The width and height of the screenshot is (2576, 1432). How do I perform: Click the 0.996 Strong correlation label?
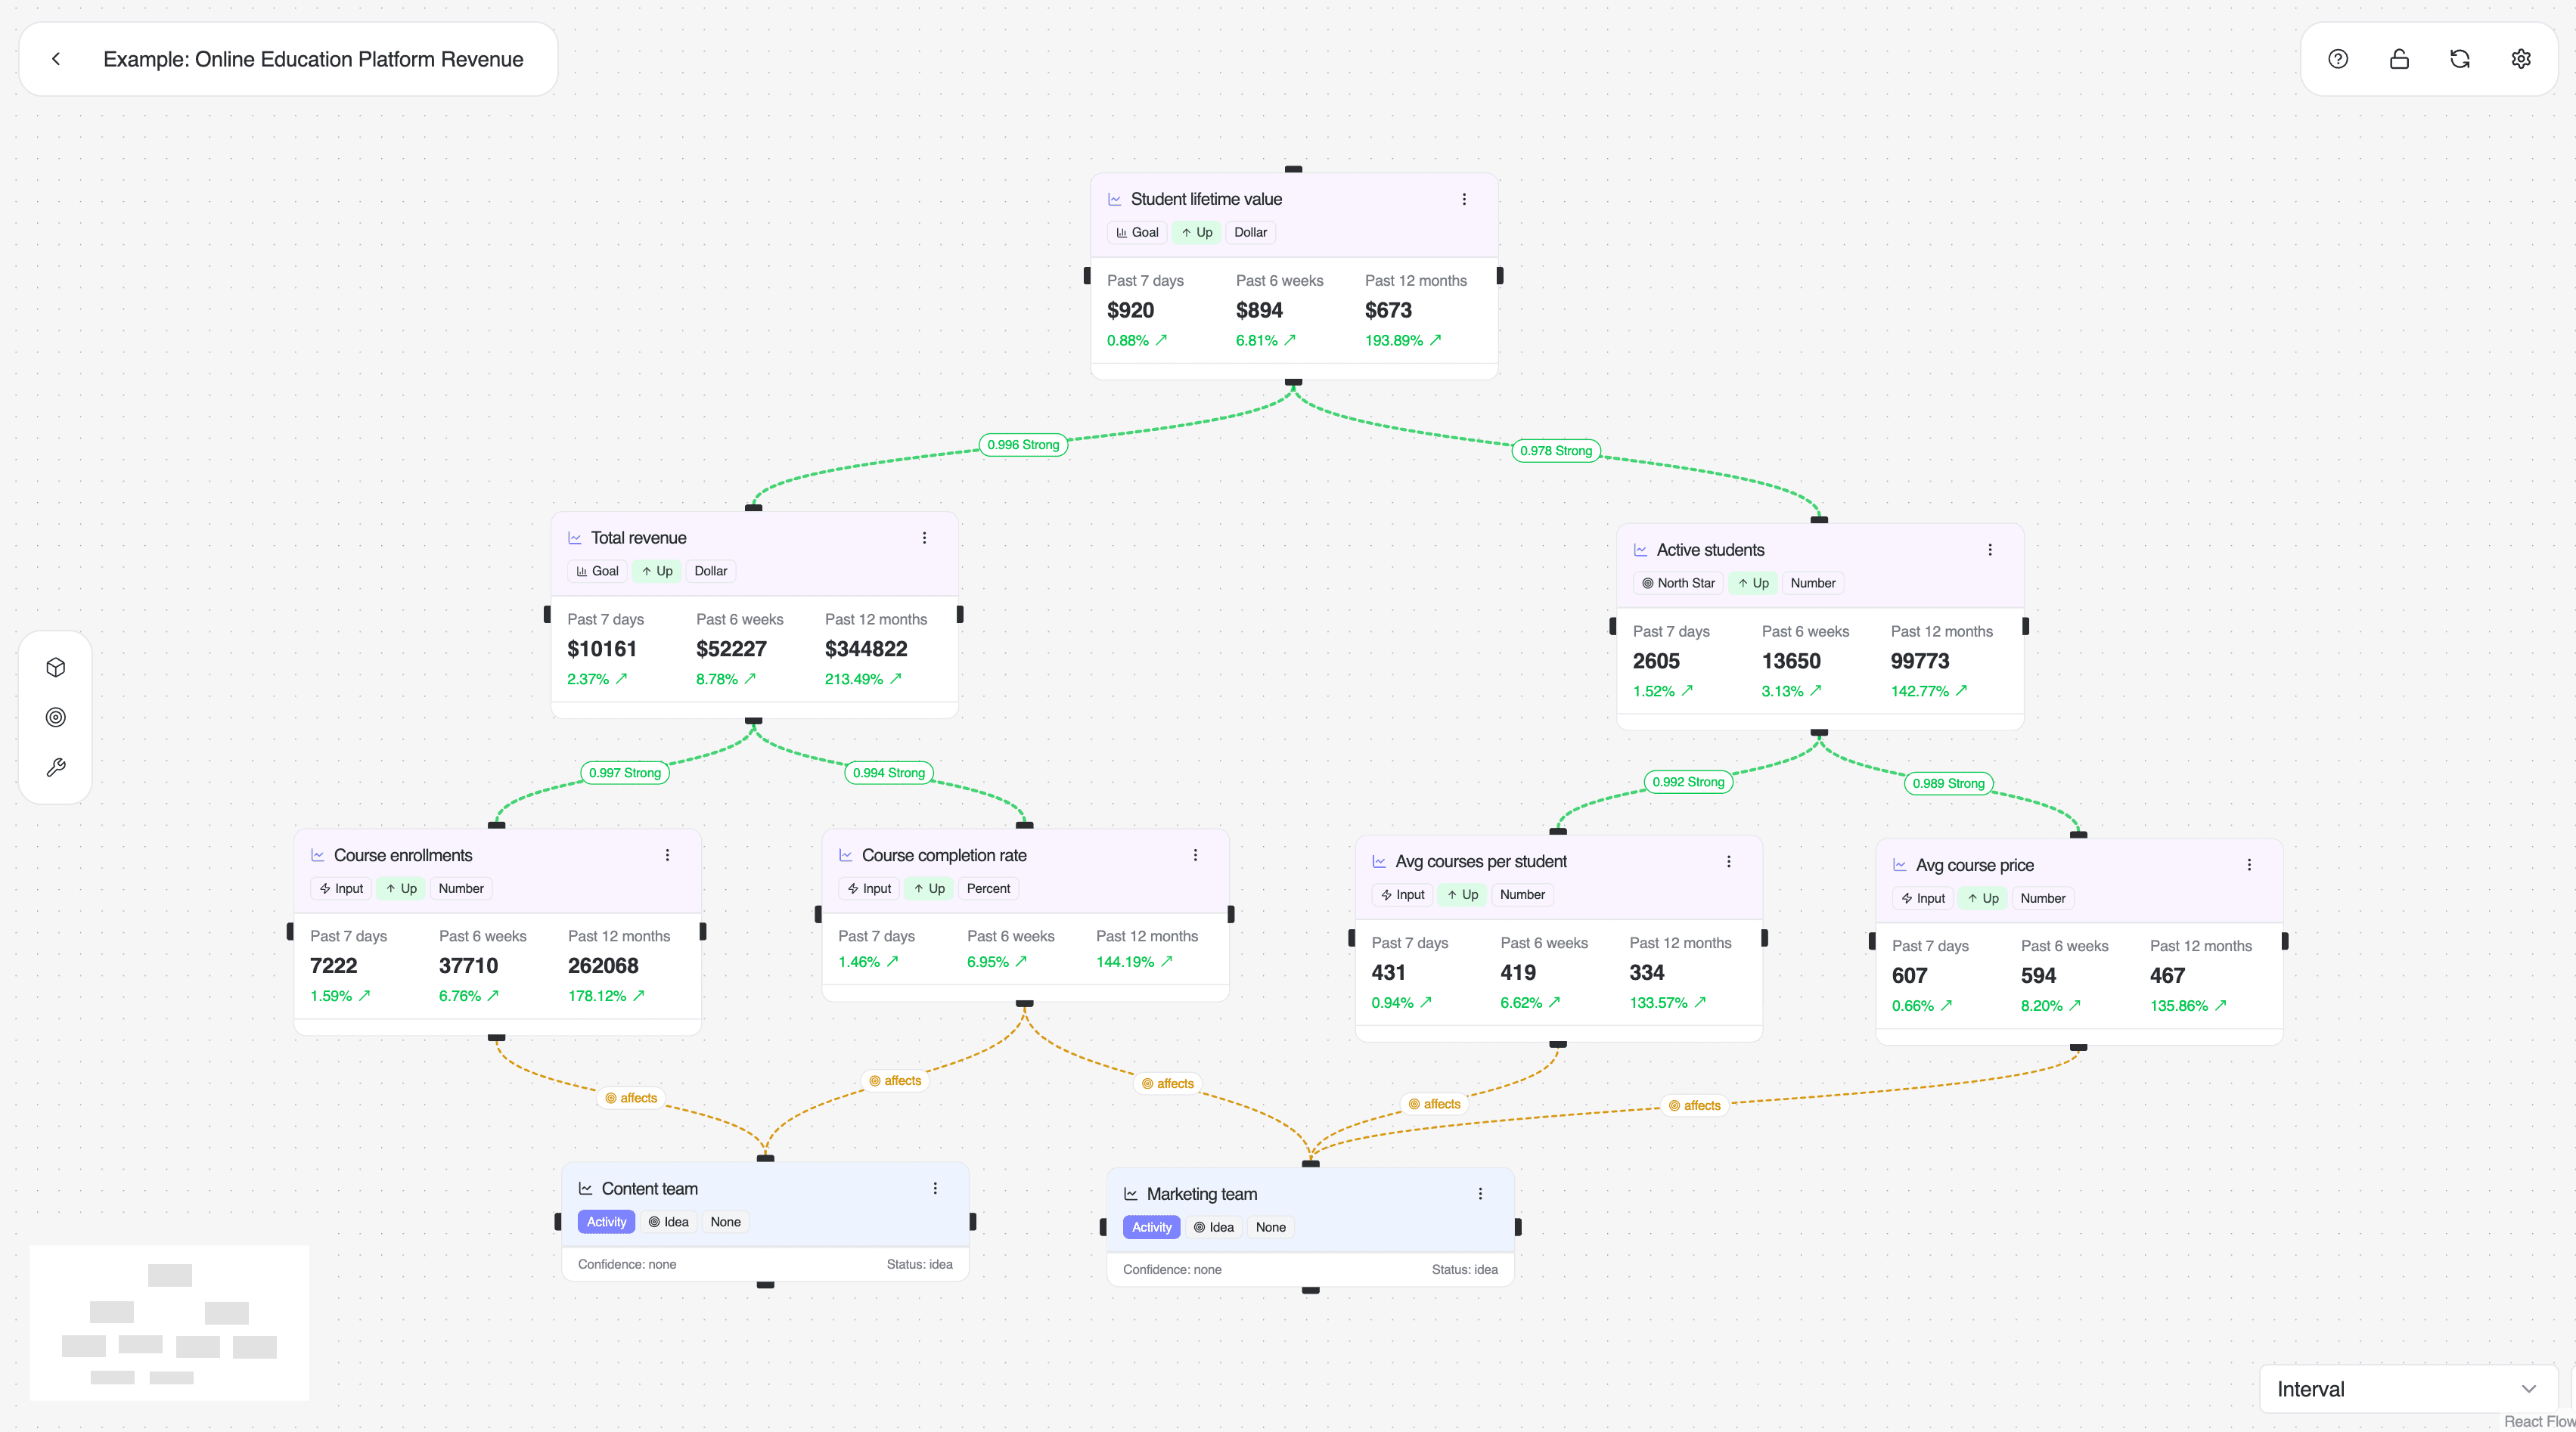[1022, 444]
